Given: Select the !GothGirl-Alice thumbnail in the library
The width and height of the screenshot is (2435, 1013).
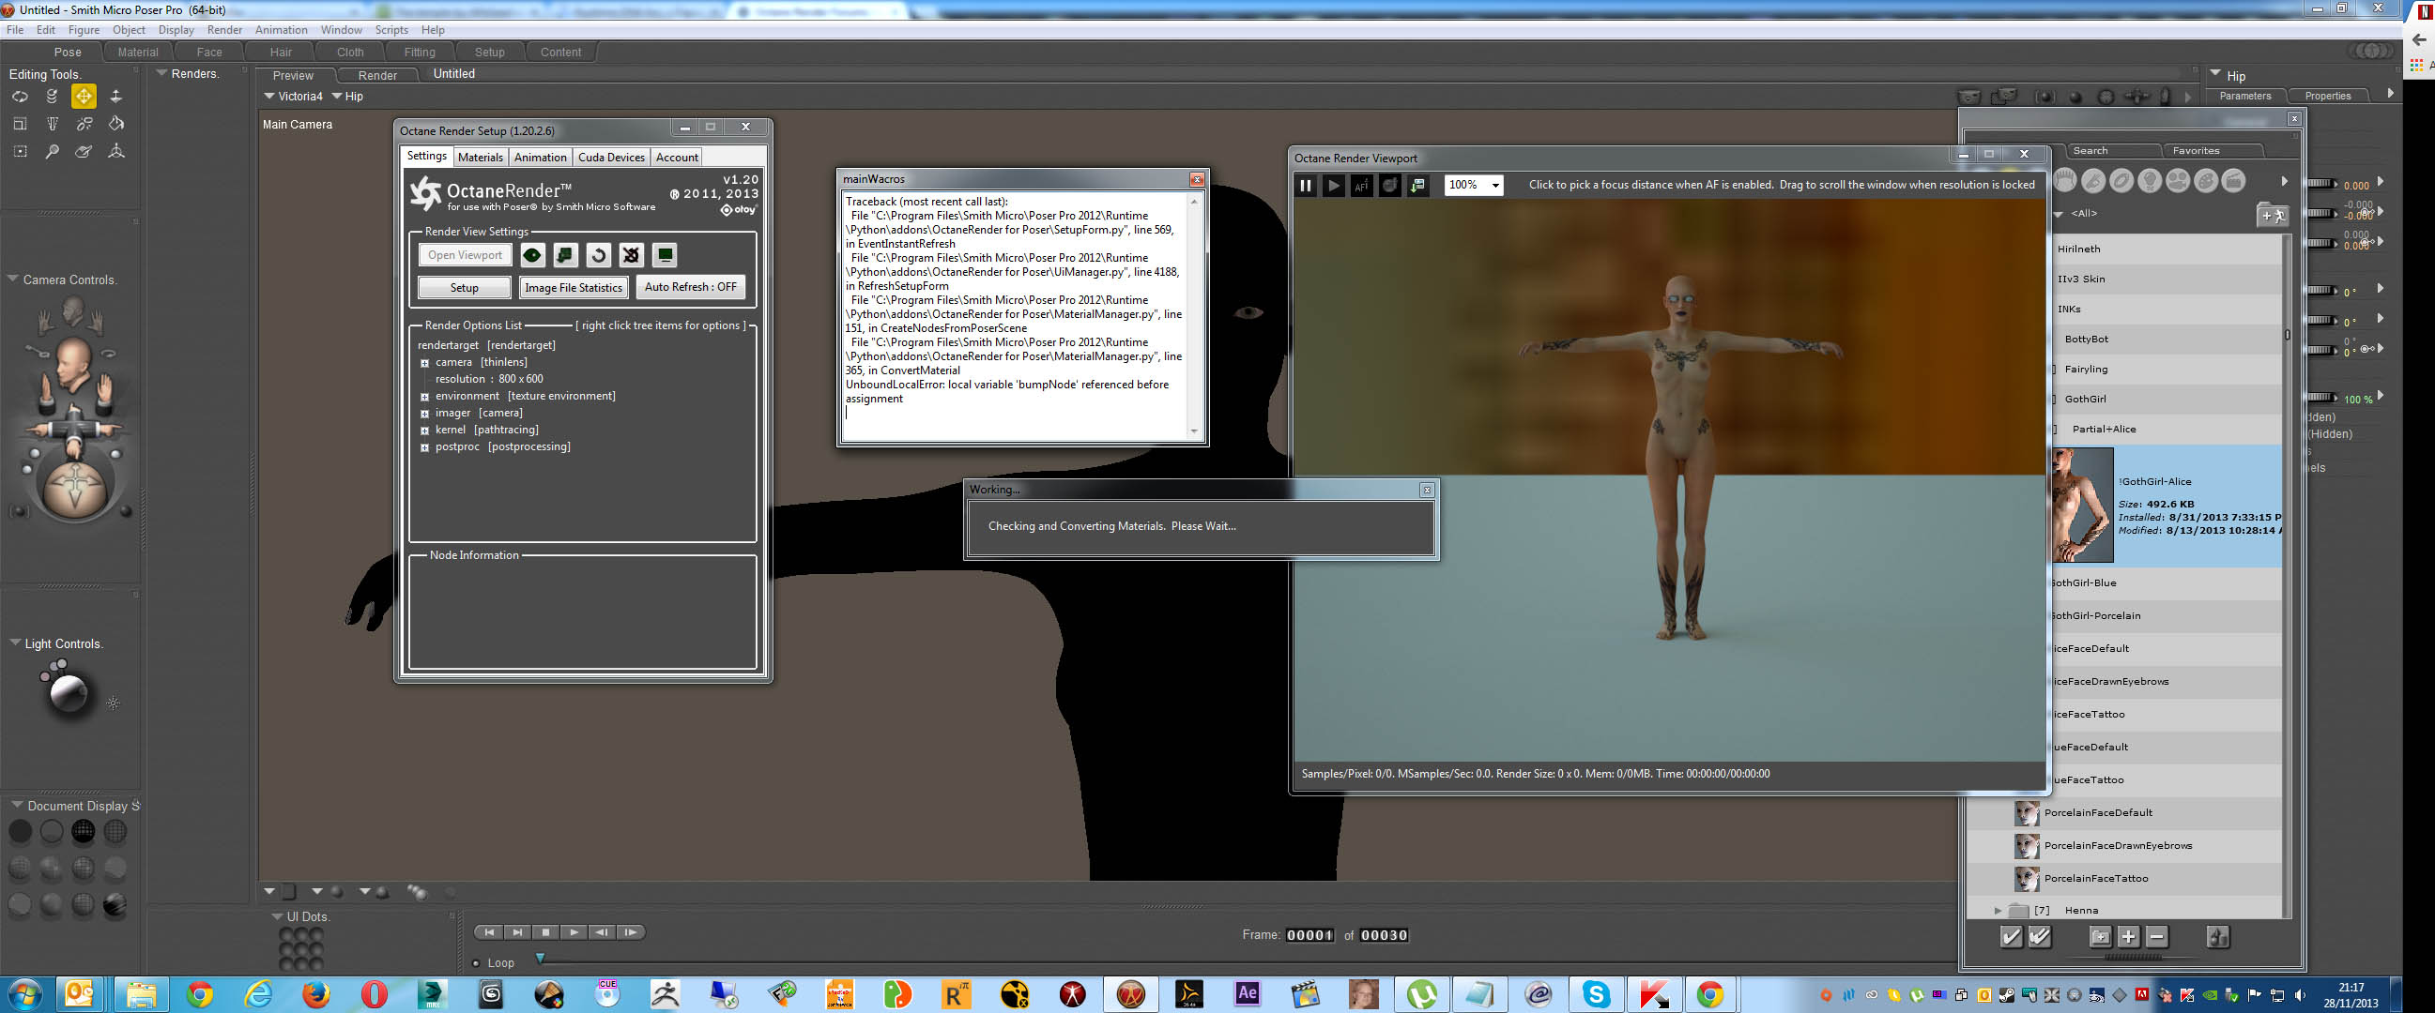Looking at the screenshot, I should point(2081,505).
